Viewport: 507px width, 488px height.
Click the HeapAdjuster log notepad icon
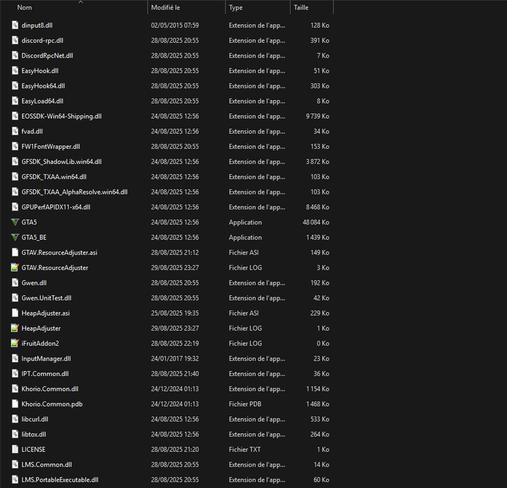tap(15, 329)
